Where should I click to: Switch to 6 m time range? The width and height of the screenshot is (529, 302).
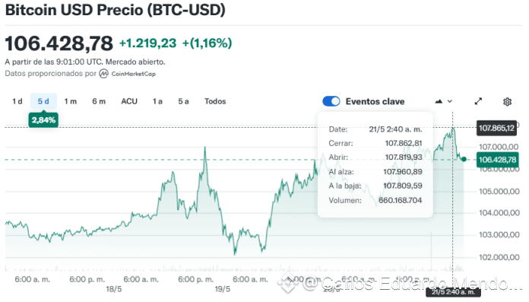(x=99, y=101)
